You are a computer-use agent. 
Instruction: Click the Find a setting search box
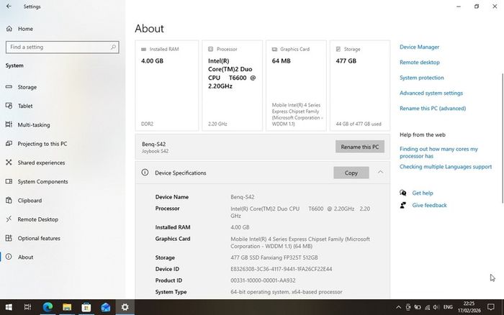pos(63,47)
